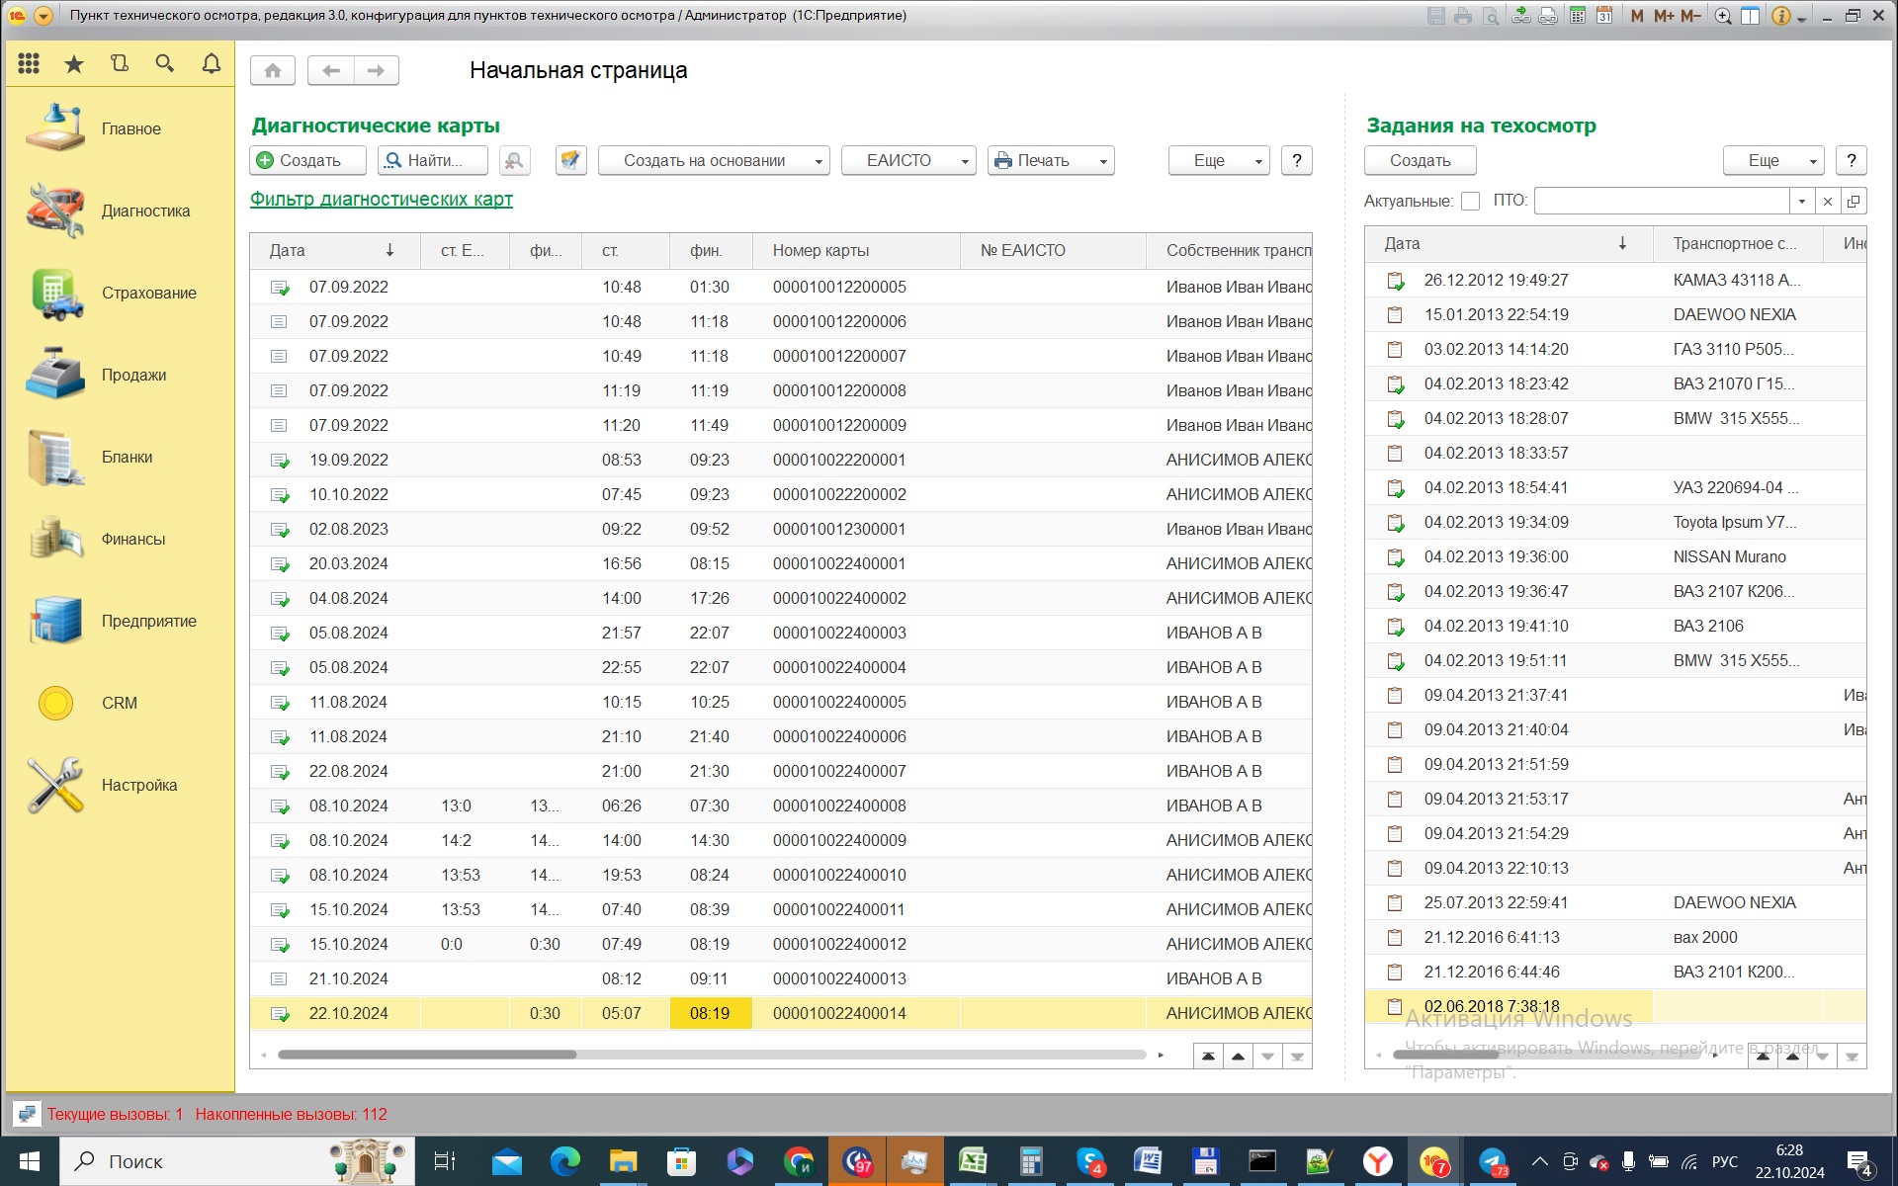Screen dimensions: 1898x1186
Task: Open the Фильтр диагностических карт link
Action: click(381, 199)
